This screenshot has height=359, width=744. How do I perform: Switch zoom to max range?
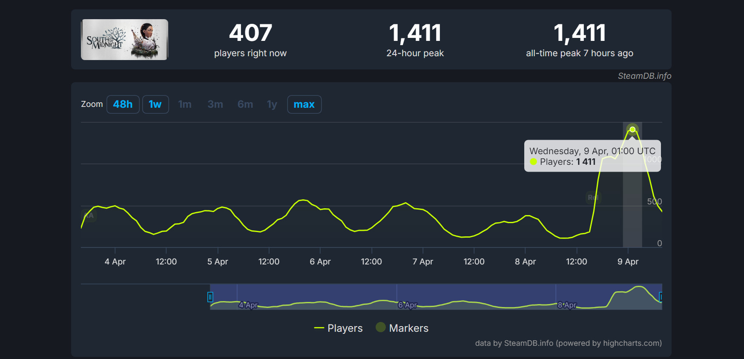pyautogui.click(x=304, y=104)
